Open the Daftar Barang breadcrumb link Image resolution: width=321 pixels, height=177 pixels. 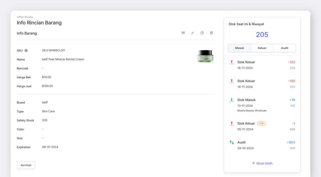click(25, 17)
